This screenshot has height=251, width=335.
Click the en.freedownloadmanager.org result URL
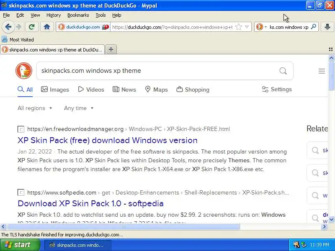[x=75, y=129]
